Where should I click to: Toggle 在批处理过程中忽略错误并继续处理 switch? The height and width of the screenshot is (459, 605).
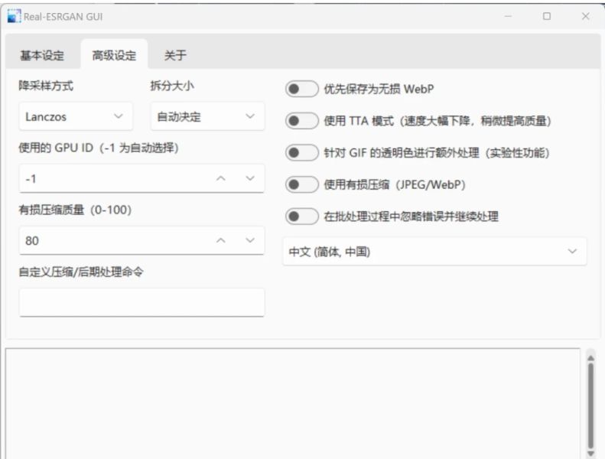[x=301, y=216]
